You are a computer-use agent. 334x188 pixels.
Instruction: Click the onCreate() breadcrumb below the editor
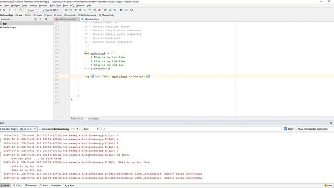[x=93, y=119]
